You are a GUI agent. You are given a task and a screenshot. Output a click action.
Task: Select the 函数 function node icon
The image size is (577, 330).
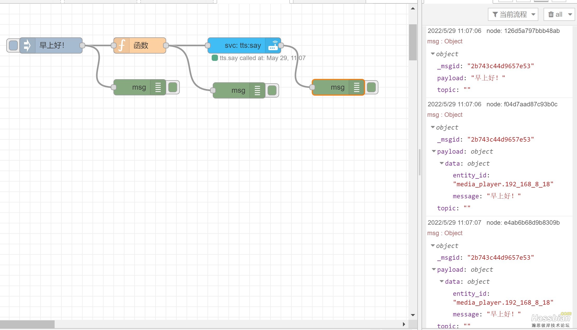(x=122, y=45)
